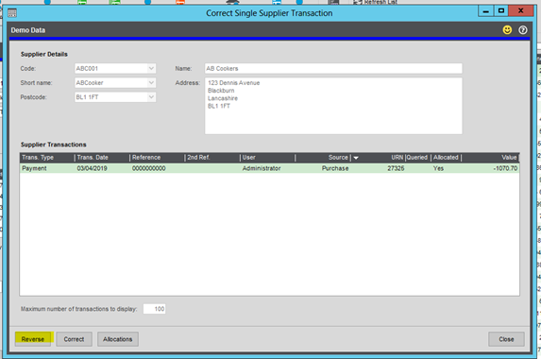Open the Allocations button
Viewport: 541px width, 359px height.
pyautogui.click(x=118, y=339)
